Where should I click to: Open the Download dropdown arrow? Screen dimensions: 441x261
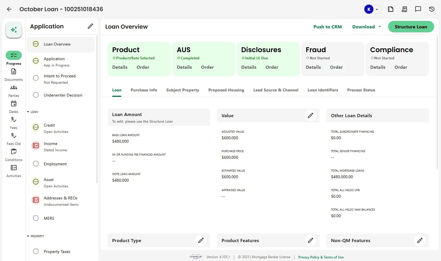(x=380, y=27)
